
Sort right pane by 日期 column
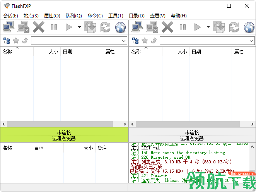(x=211, y=51)
